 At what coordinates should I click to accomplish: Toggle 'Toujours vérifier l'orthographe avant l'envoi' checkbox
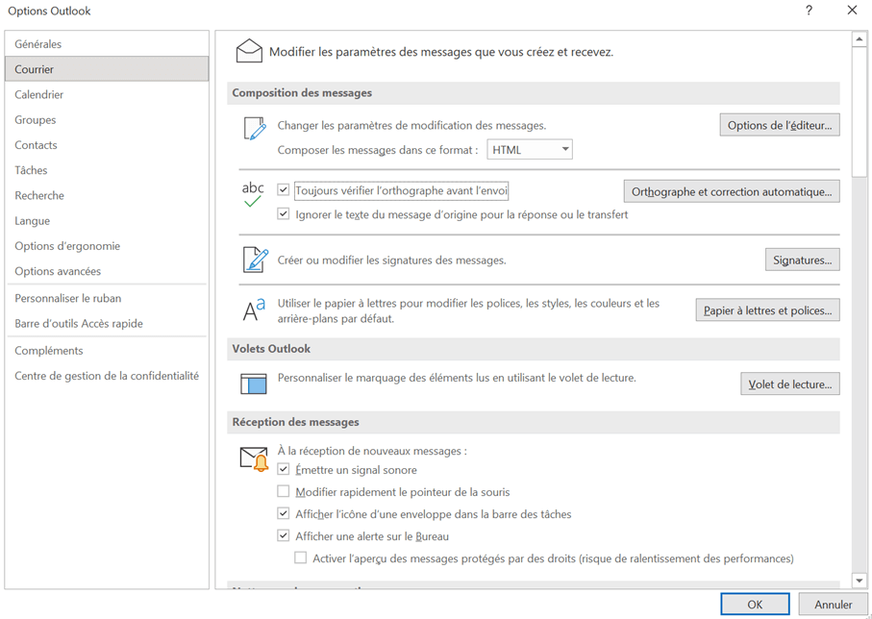click(284, 190)
